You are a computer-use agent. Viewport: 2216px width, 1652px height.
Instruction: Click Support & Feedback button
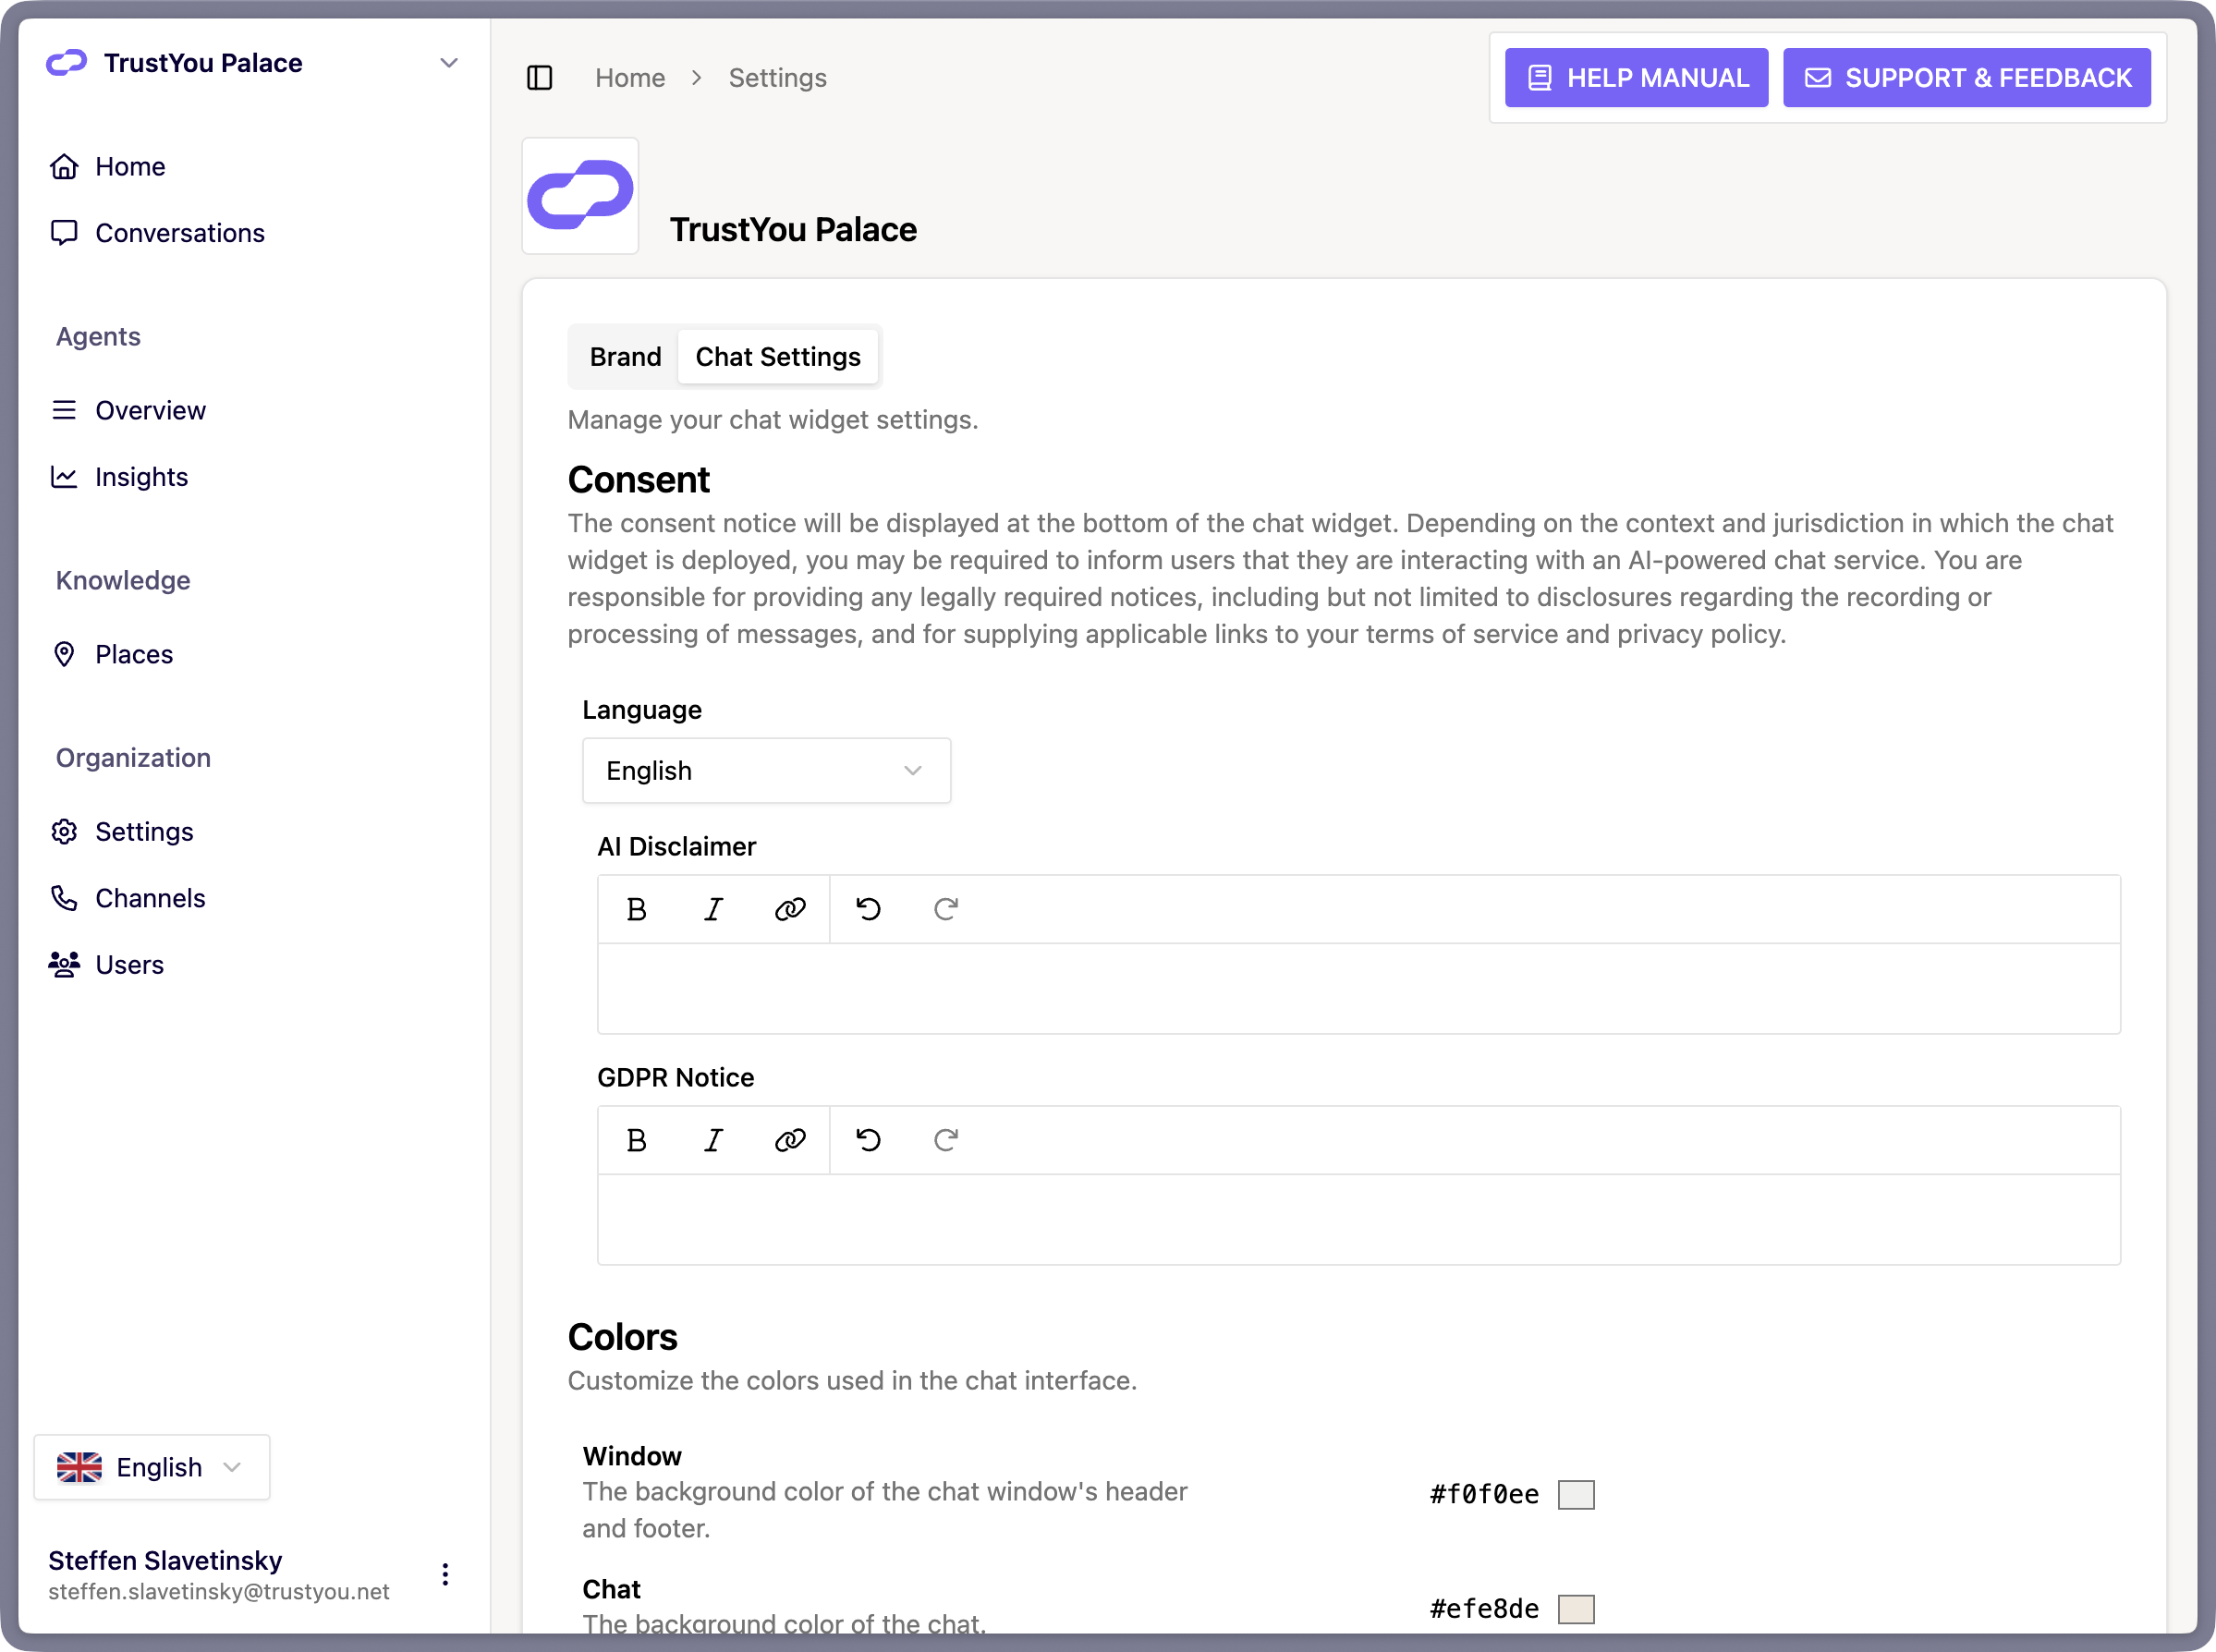point(1967,78)
